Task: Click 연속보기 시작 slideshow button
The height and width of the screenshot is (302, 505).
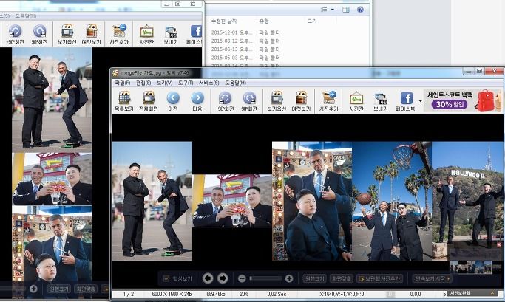Action: pos(433,278)
